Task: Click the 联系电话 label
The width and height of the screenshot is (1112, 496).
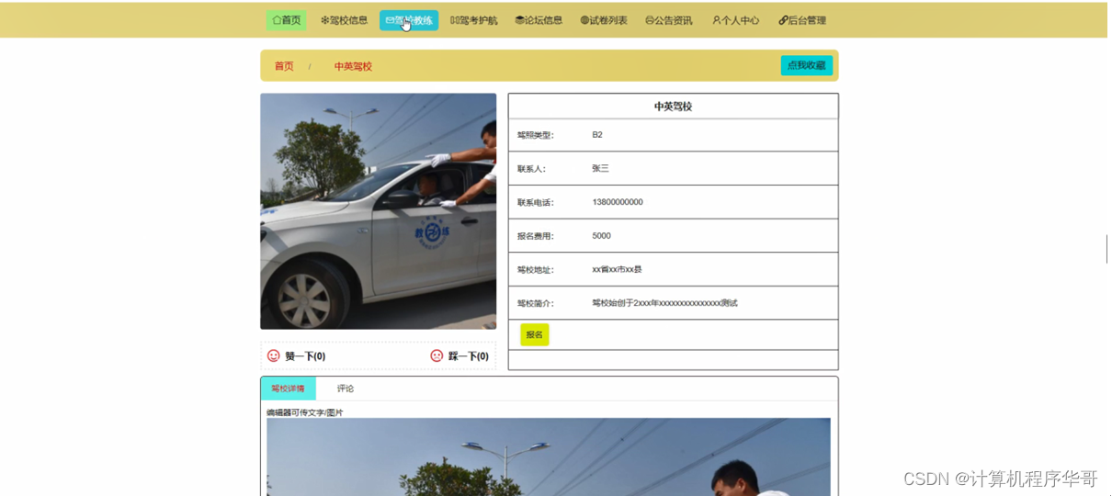Action: pyautogui.click(x=536, y=202)
